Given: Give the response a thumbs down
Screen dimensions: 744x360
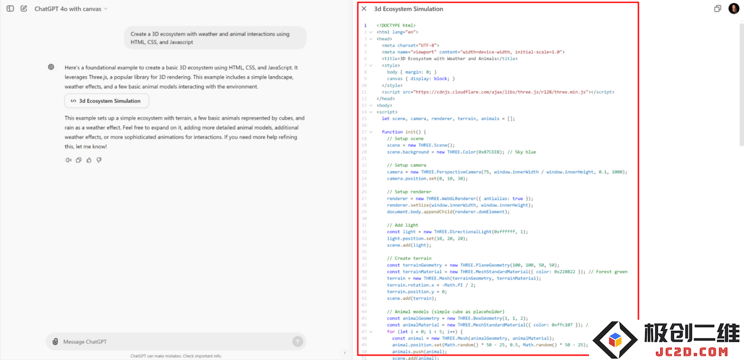Looking at the screenshot, I should [x=99, y=160].
